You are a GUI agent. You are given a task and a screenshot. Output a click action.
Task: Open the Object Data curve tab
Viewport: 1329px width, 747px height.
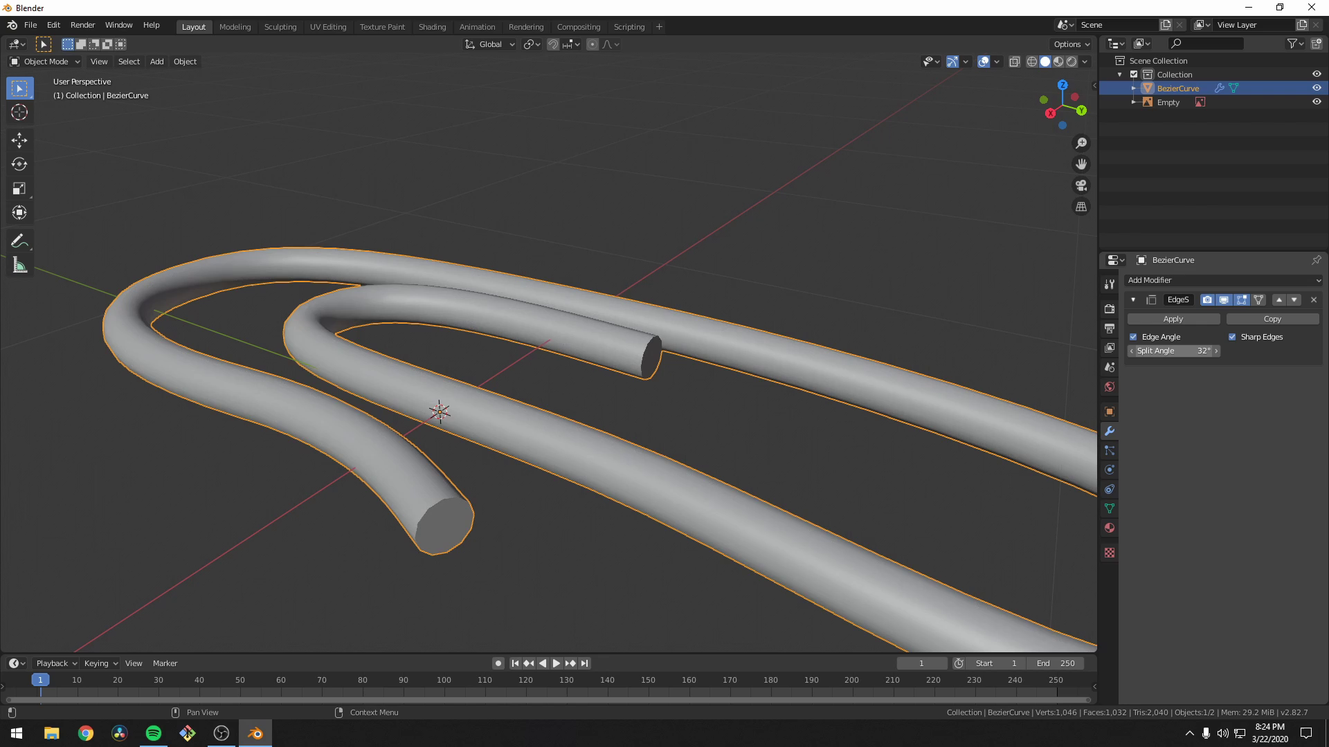pos(1110,508)
